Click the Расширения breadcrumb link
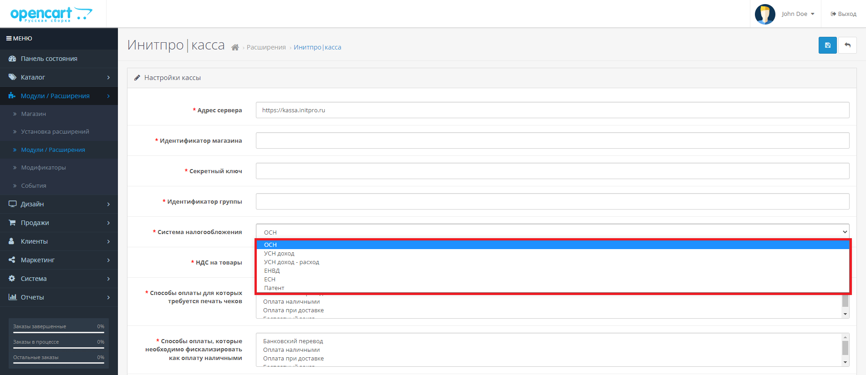 click(x=266, y=47)
